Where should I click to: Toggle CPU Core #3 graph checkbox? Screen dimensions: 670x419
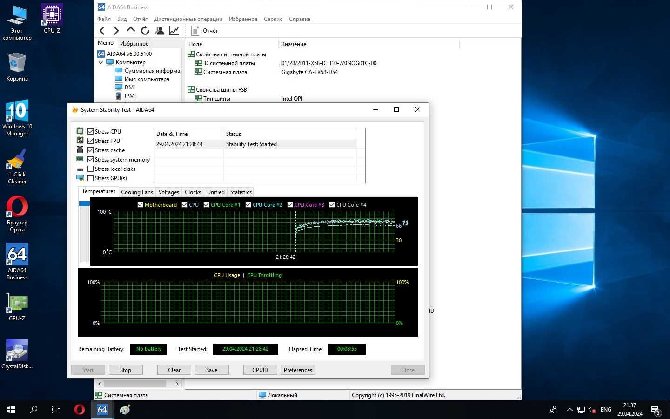coord(290,205)
